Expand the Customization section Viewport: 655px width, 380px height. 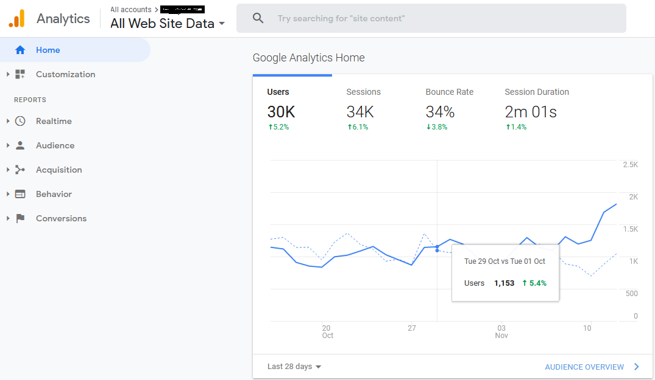8,74
